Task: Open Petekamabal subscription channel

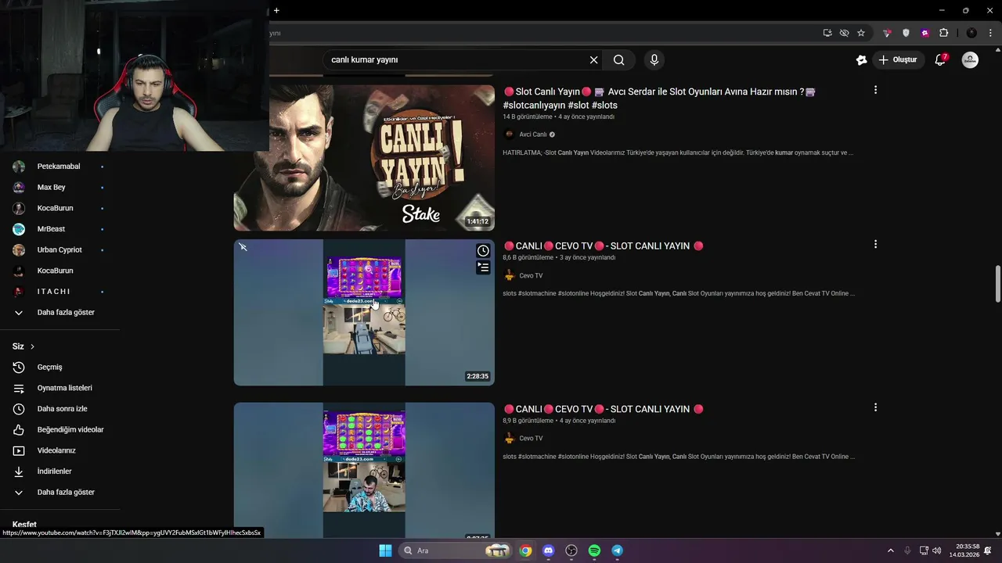Action: (60, 167)
